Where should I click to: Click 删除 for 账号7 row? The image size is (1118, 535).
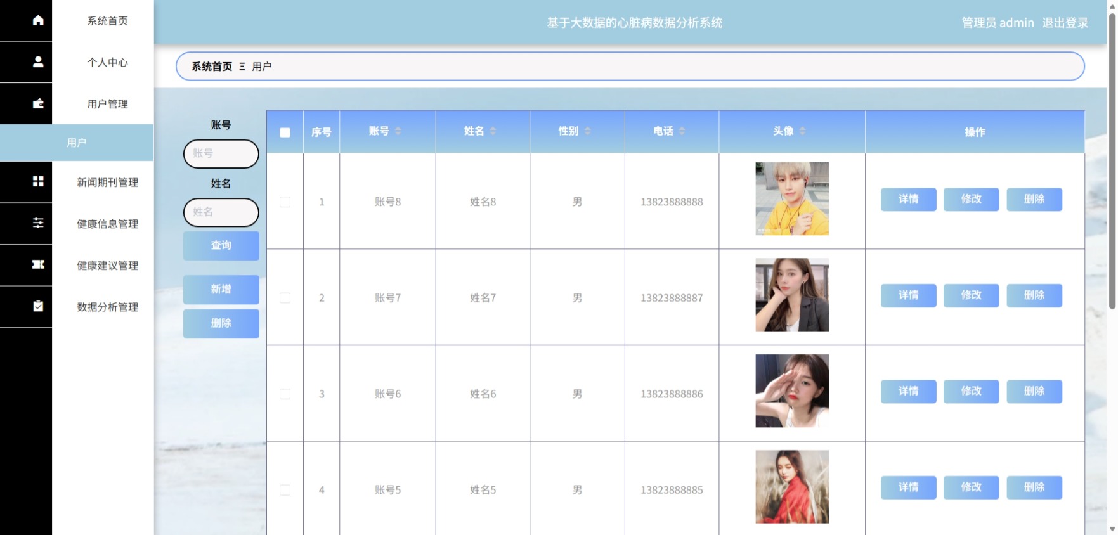tap(1034, 295)
